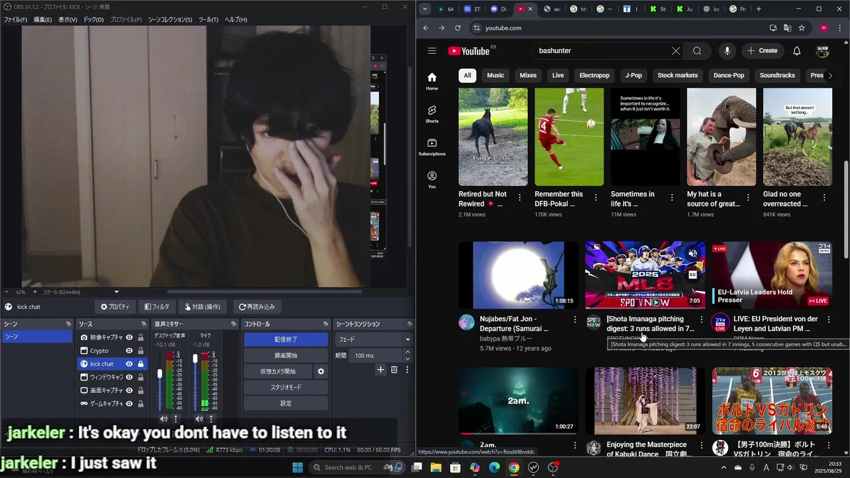The height and width of the screenshot is (478, 850).
Task: Click the YouTube logo
Action: (x=468, y=51)
